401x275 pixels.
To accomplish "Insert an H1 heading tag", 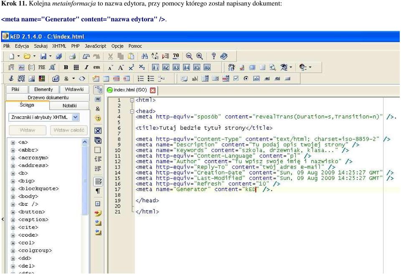I will (155, 68).
